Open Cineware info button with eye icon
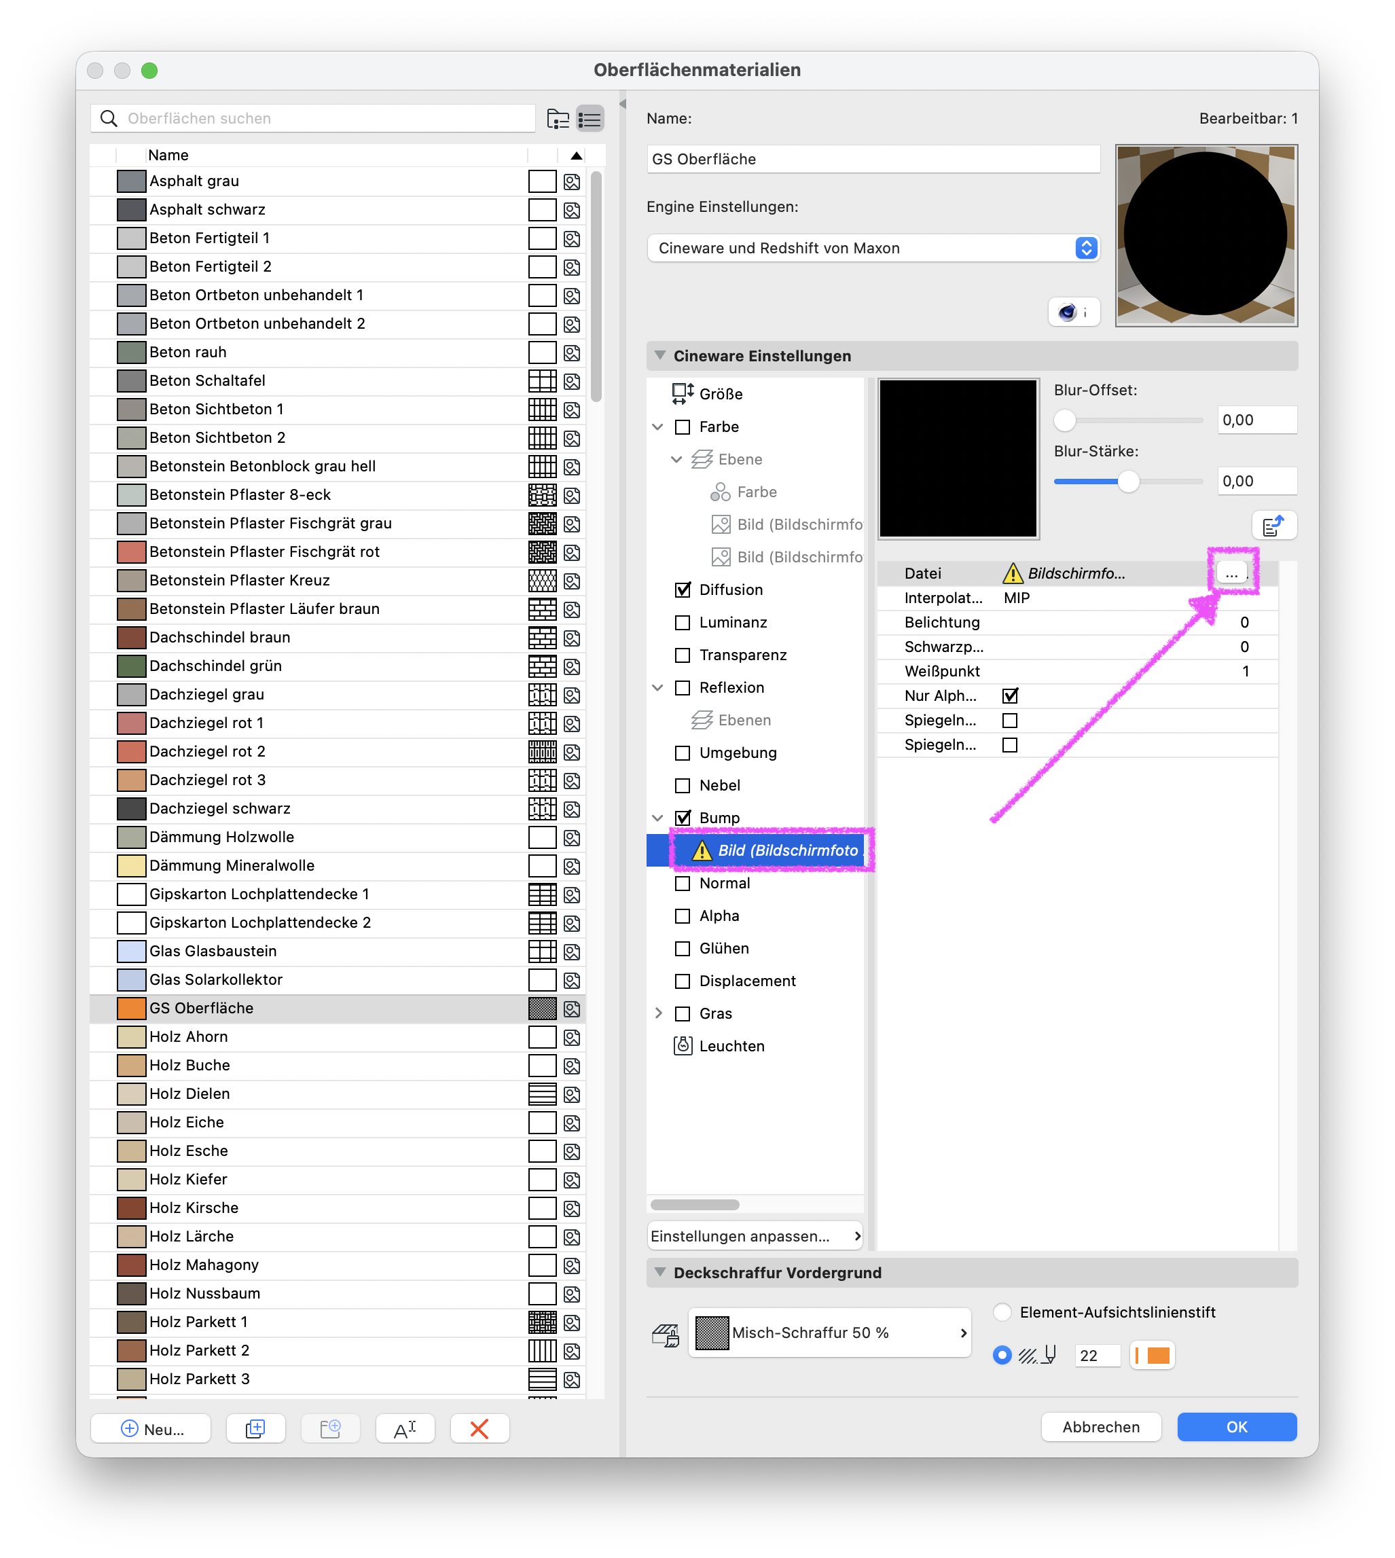 1074,312
